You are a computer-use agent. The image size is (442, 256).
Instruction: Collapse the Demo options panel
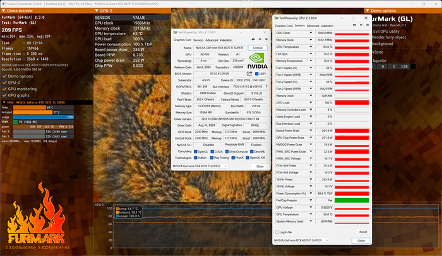click(367, 11)
